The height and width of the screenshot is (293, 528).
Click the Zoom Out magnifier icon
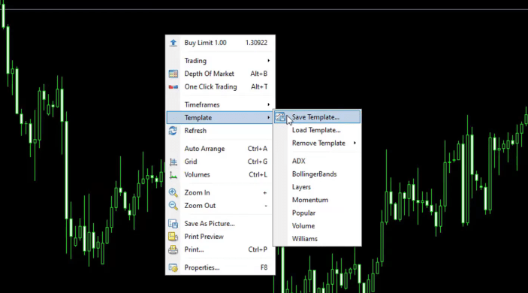(173, 205)
